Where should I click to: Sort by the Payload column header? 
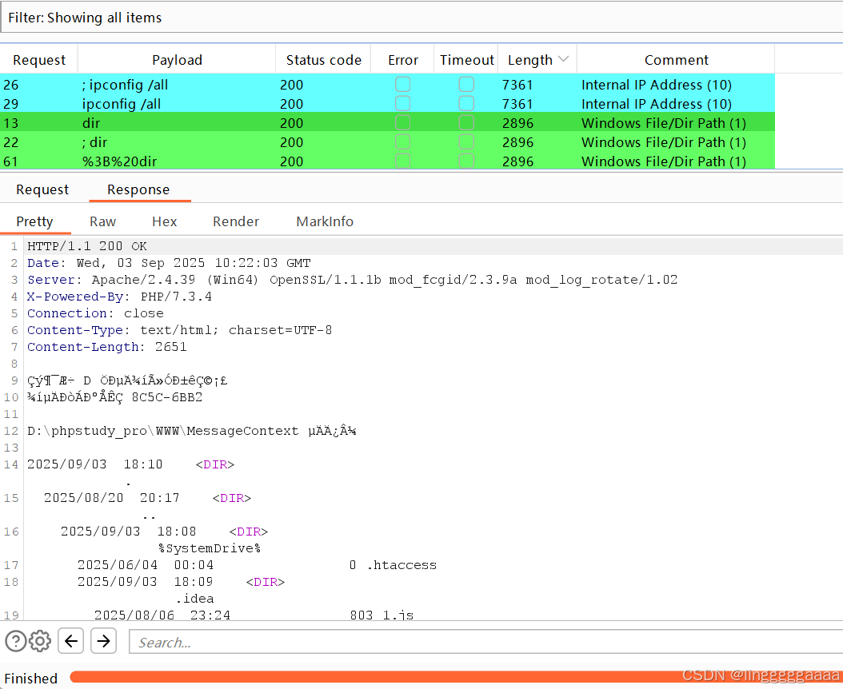177,60
